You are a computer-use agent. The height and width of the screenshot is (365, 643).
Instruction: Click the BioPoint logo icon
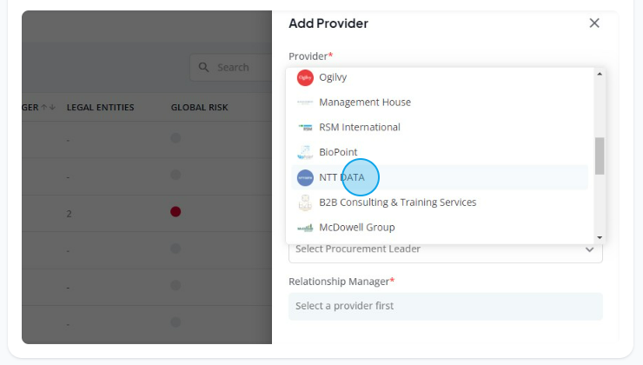pyautogui.click(x=305, y=153)
